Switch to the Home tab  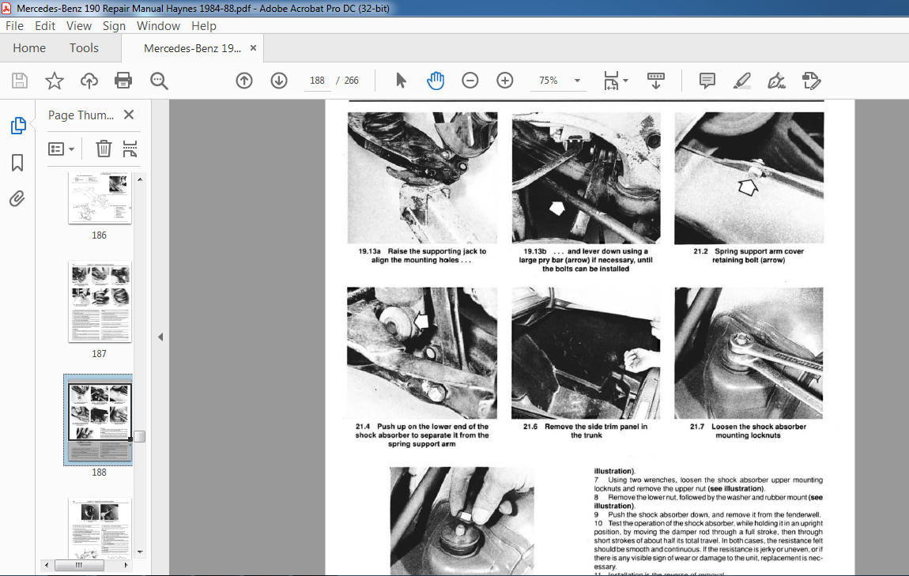click(29, 48)
